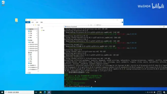This screenshot has height=94, width=167.
Task: Click the 'cd first' line in PowerShell
Action: (69, 81)
